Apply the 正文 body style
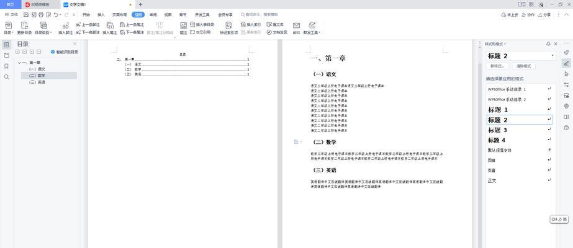This screenshot has height=248, width=573. coord(519,180)
